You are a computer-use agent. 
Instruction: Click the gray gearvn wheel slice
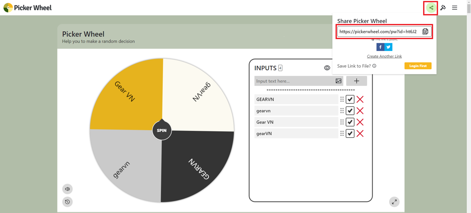click(125, 167)
